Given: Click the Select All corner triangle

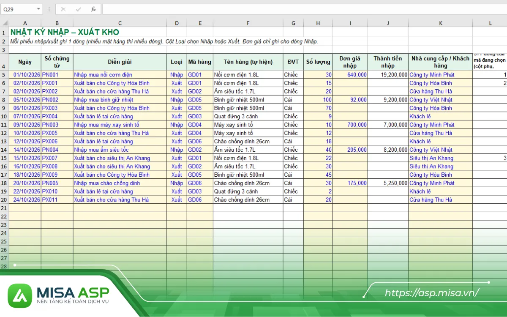Looking at the screenshot, I should tap(5, 23).
